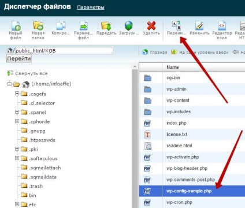The width and height of the screenshot is (245, 208).
Task: Click the Upload (Передать) toolbar icon
Action: pyautogui.click(x=106, y=25)
